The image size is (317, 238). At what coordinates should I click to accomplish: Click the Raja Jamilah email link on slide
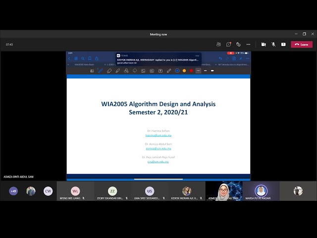point(158,162)
